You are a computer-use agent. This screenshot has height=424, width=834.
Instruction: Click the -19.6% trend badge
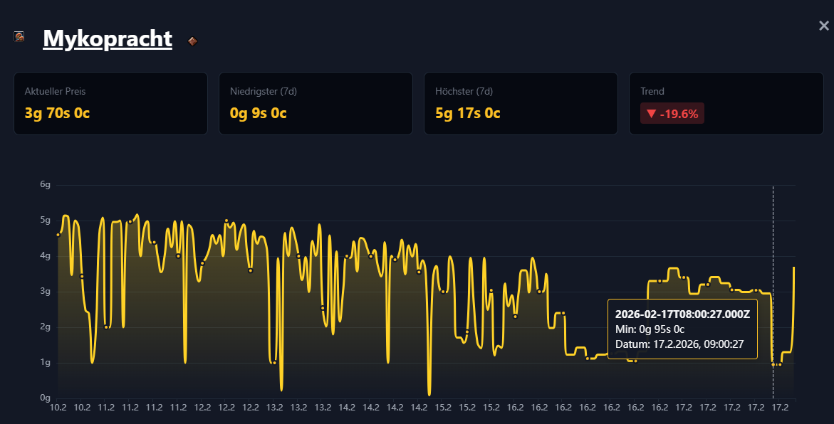click(672, 113)
